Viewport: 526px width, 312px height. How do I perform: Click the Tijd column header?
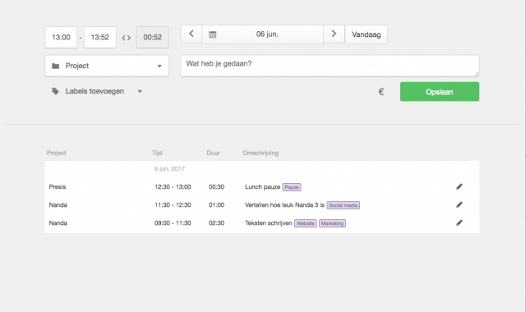[x=157, y=153]
